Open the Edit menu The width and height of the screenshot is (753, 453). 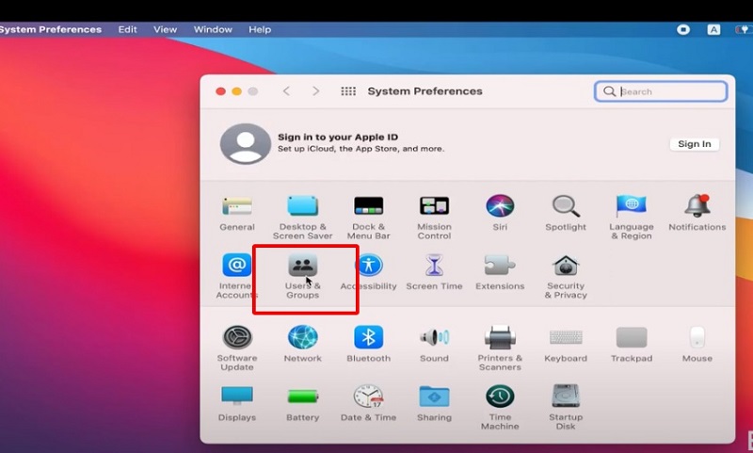(127, 29)
